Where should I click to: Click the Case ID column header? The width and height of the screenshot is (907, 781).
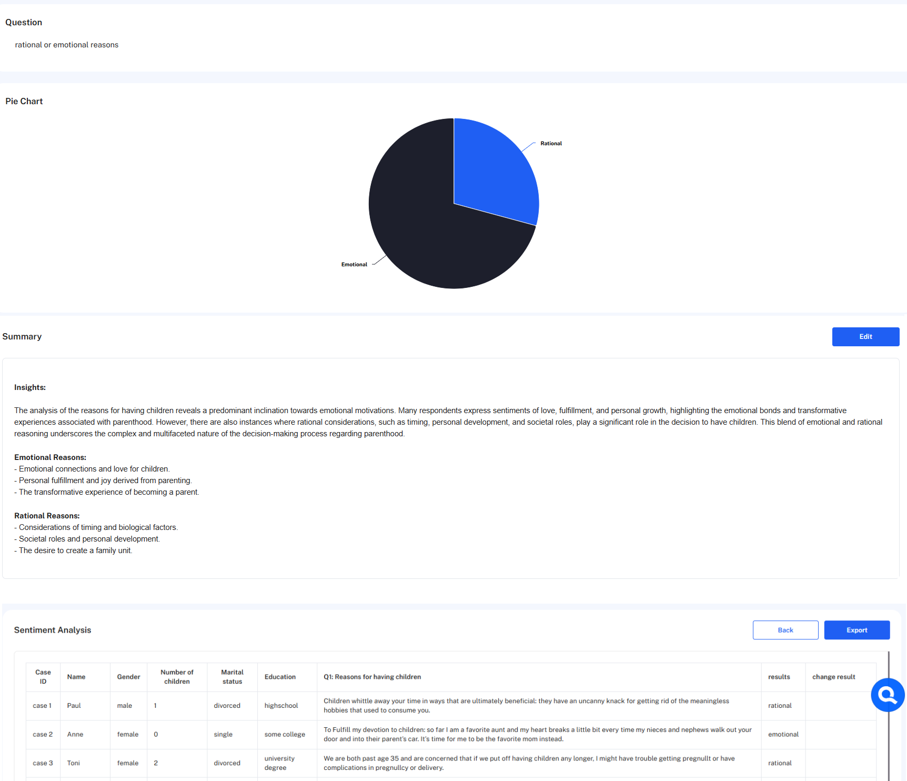(x=43, y=677)
